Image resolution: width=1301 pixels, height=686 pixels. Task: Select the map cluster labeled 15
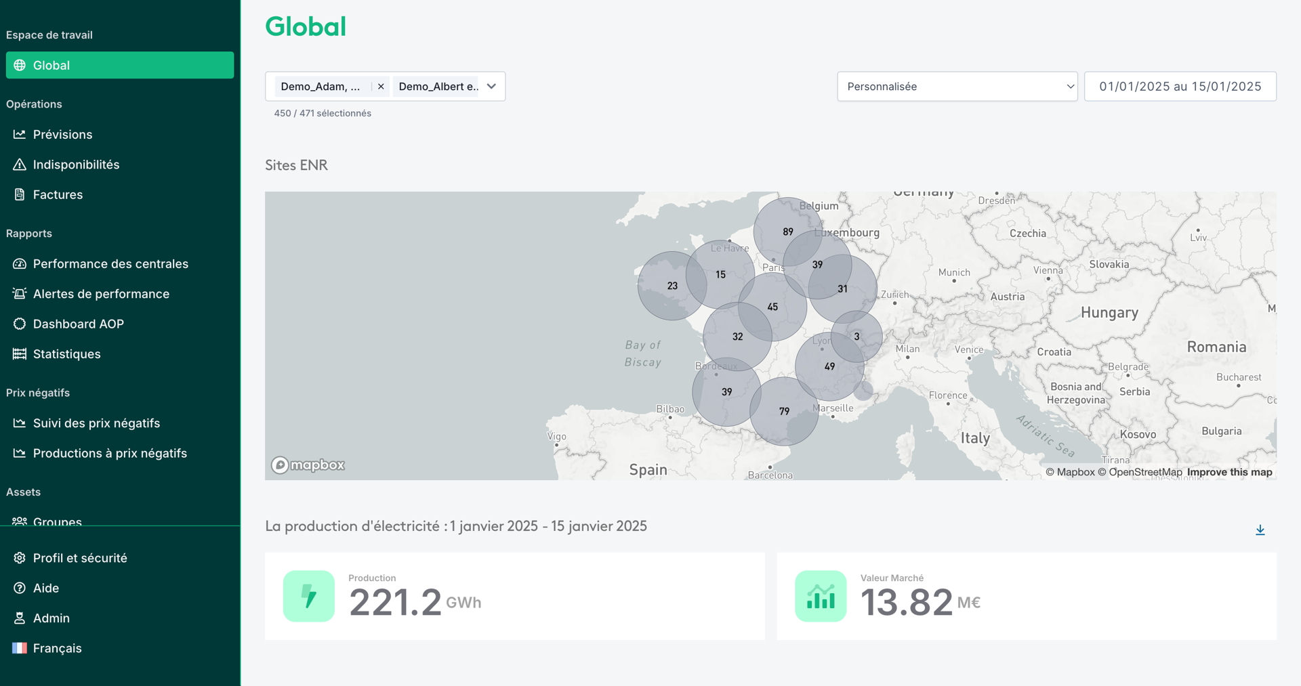tap(720, 274)
